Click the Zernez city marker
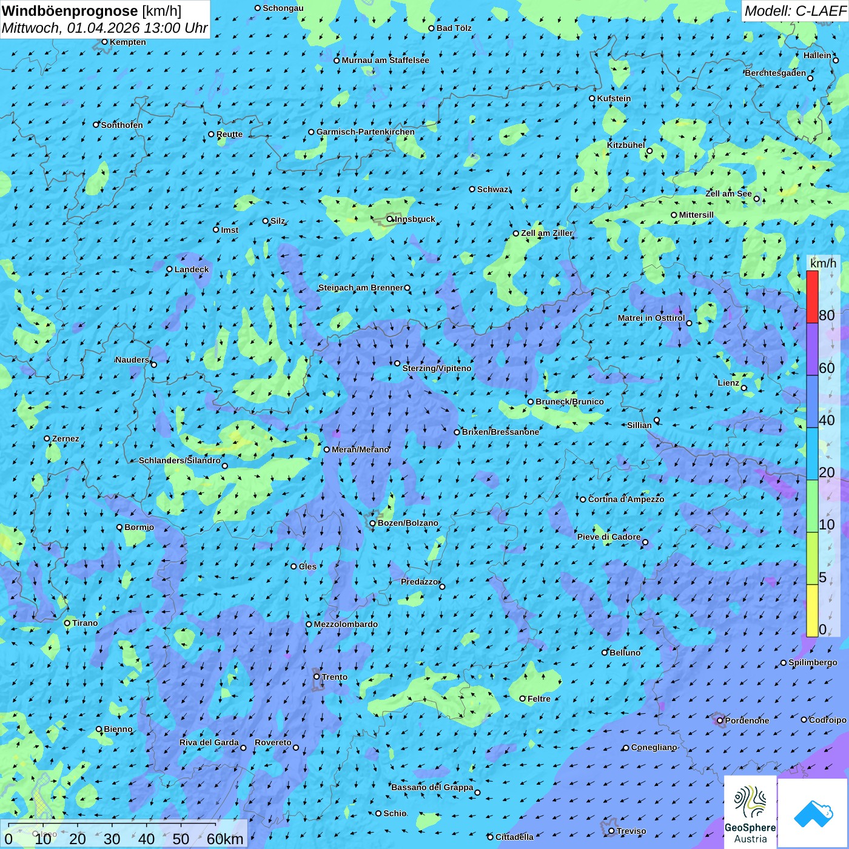The height and width of the screenshot is (849, 849). (x=47, y=438)
